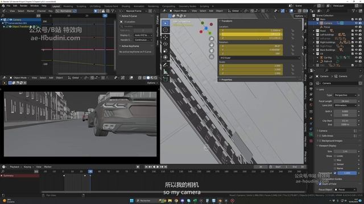
Task: Click the Camera object name field
Action: click(340, 83)
